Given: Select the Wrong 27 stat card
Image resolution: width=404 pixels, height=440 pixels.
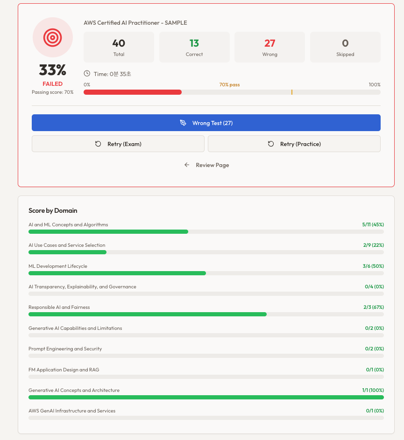Looking at the screenshot, I should click(269, 47).
